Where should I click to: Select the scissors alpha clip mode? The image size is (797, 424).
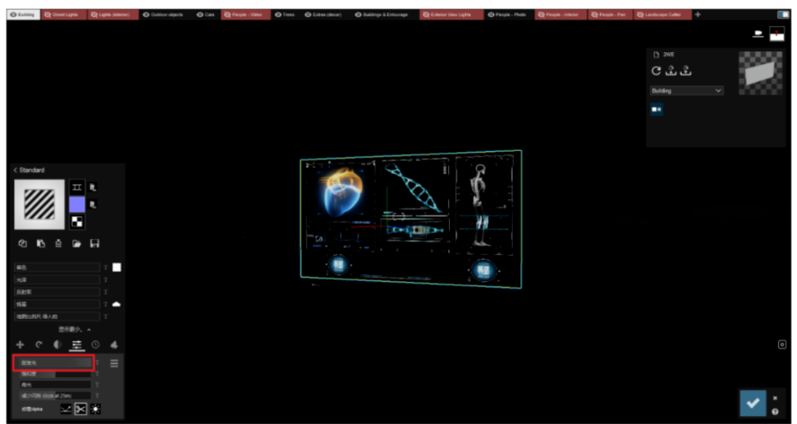[81, 409]
